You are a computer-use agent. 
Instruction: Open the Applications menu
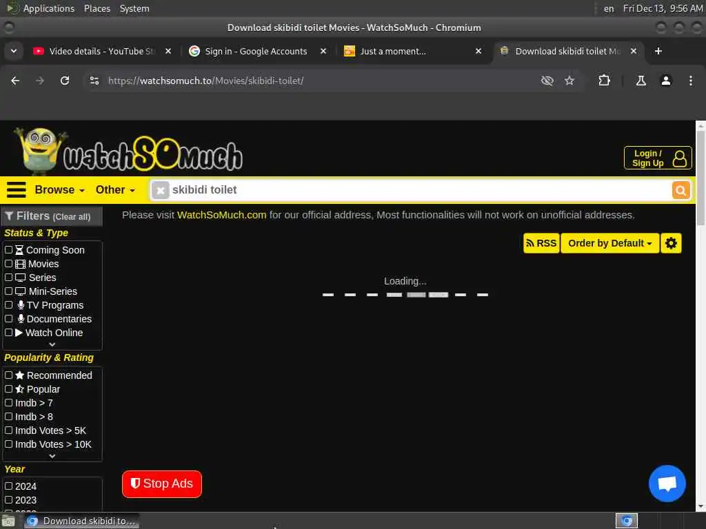pyautogui.click(x=49, y=8)
